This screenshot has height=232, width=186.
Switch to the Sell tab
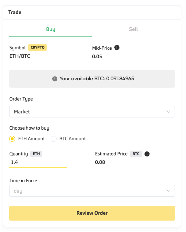(133, 29)
